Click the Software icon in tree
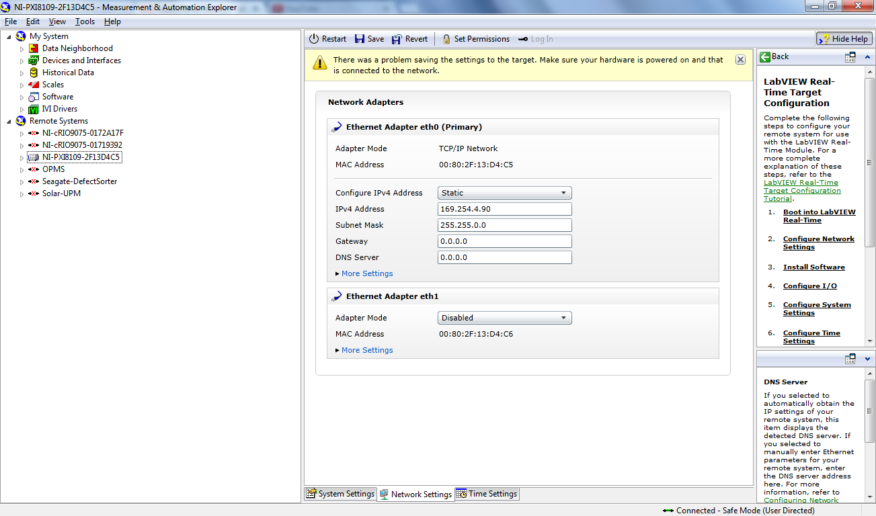Screen dimensions: 876x516 click(x=34, y=97)
